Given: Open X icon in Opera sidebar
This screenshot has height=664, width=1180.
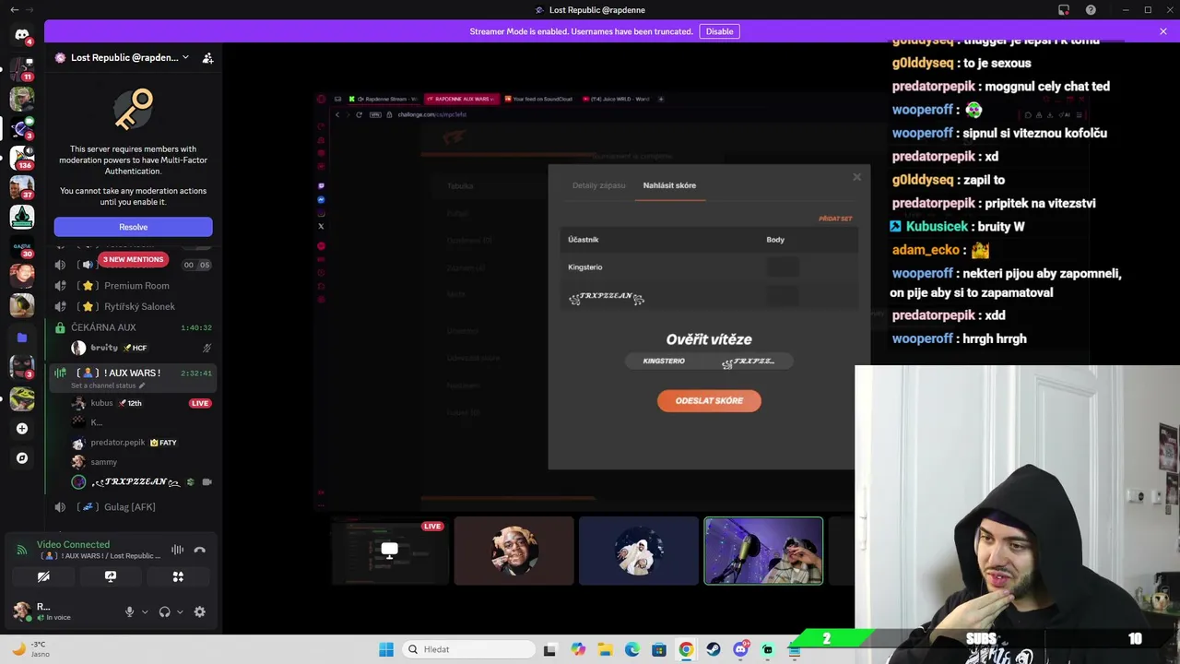Looking at the screenshot, I should click(321, 226).
